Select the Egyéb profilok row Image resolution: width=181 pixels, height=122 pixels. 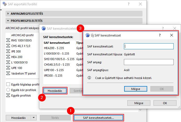coord(23,96)
